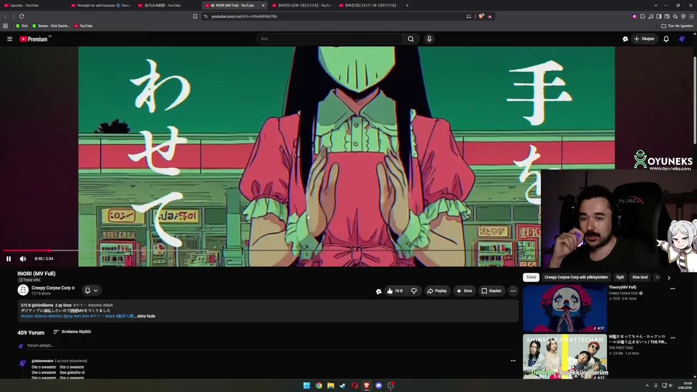The height and width of the screenshot is (392, 697).
Task: Click the thanks icon left of like
Action: 378,291
